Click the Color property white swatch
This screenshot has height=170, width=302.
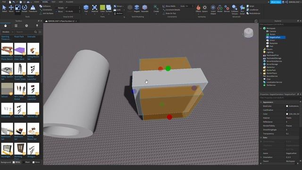coord(287,114)
